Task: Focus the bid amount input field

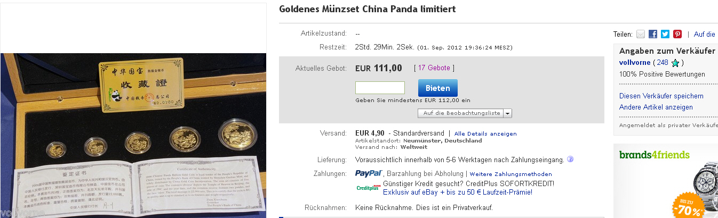Action: tap(380, 88)
